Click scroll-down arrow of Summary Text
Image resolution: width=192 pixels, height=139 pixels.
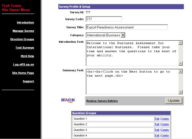[180, 92]
